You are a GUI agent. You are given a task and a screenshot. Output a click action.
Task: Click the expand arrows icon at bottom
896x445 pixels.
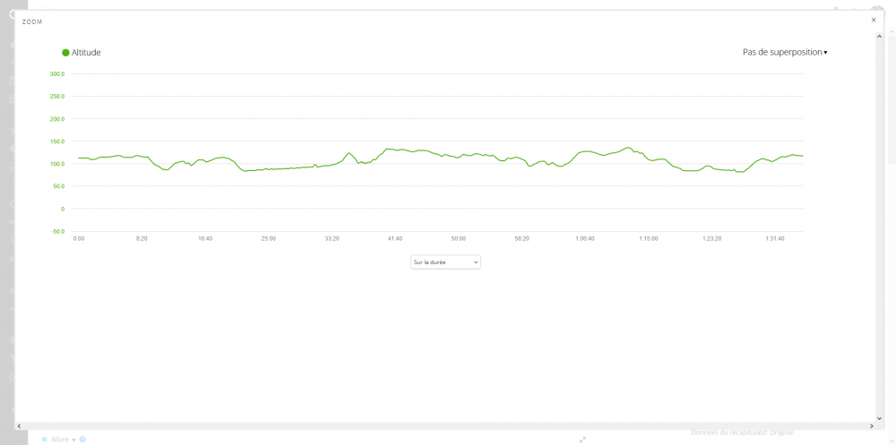(582, 440)
